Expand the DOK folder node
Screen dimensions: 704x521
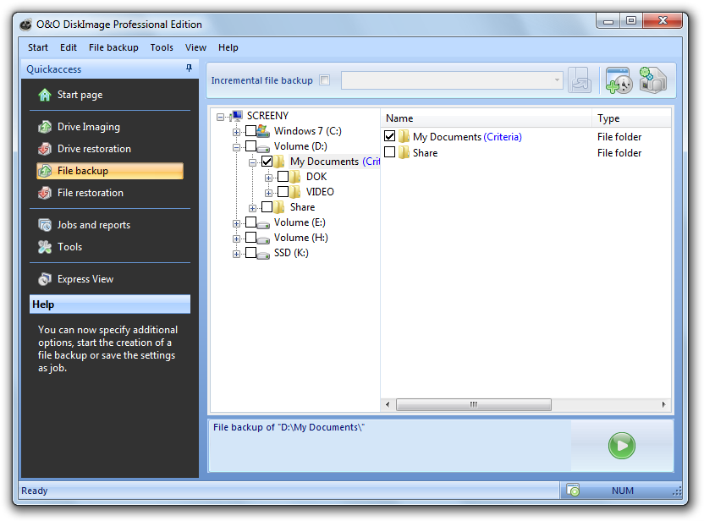(268, 178)
